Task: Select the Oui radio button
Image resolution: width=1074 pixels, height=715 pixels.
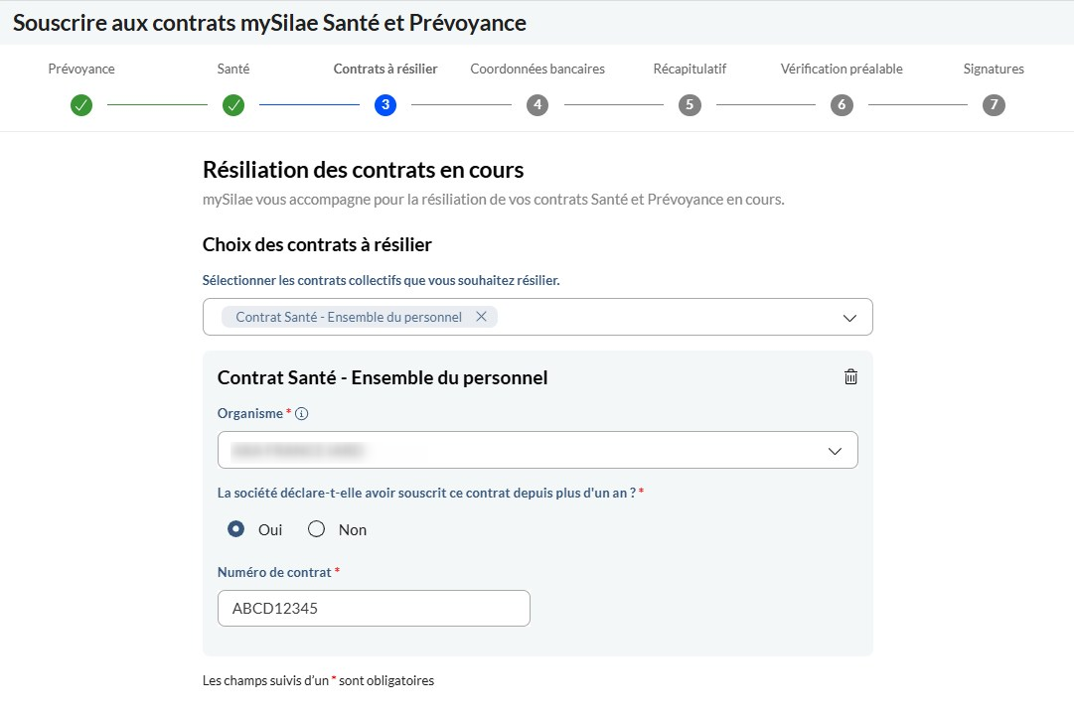Action: coord(235,529)
